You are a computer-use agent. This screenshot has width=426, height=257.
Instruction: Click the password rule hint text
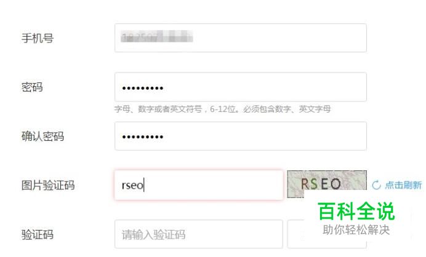(222, 109)
